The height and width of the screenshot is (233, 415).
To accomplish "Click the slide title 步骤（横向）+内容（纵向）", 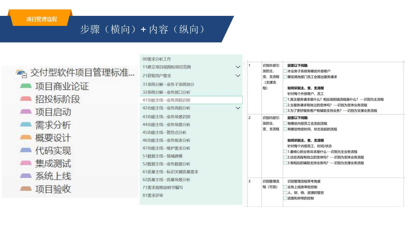I will [143, 29].
